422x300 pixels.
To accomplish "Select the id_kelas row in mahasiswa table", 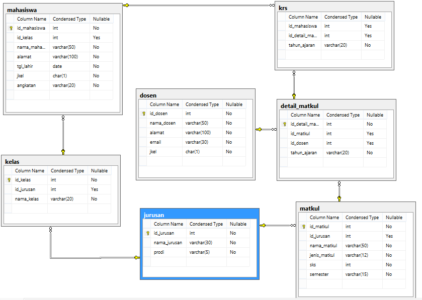I will point(60,38).
